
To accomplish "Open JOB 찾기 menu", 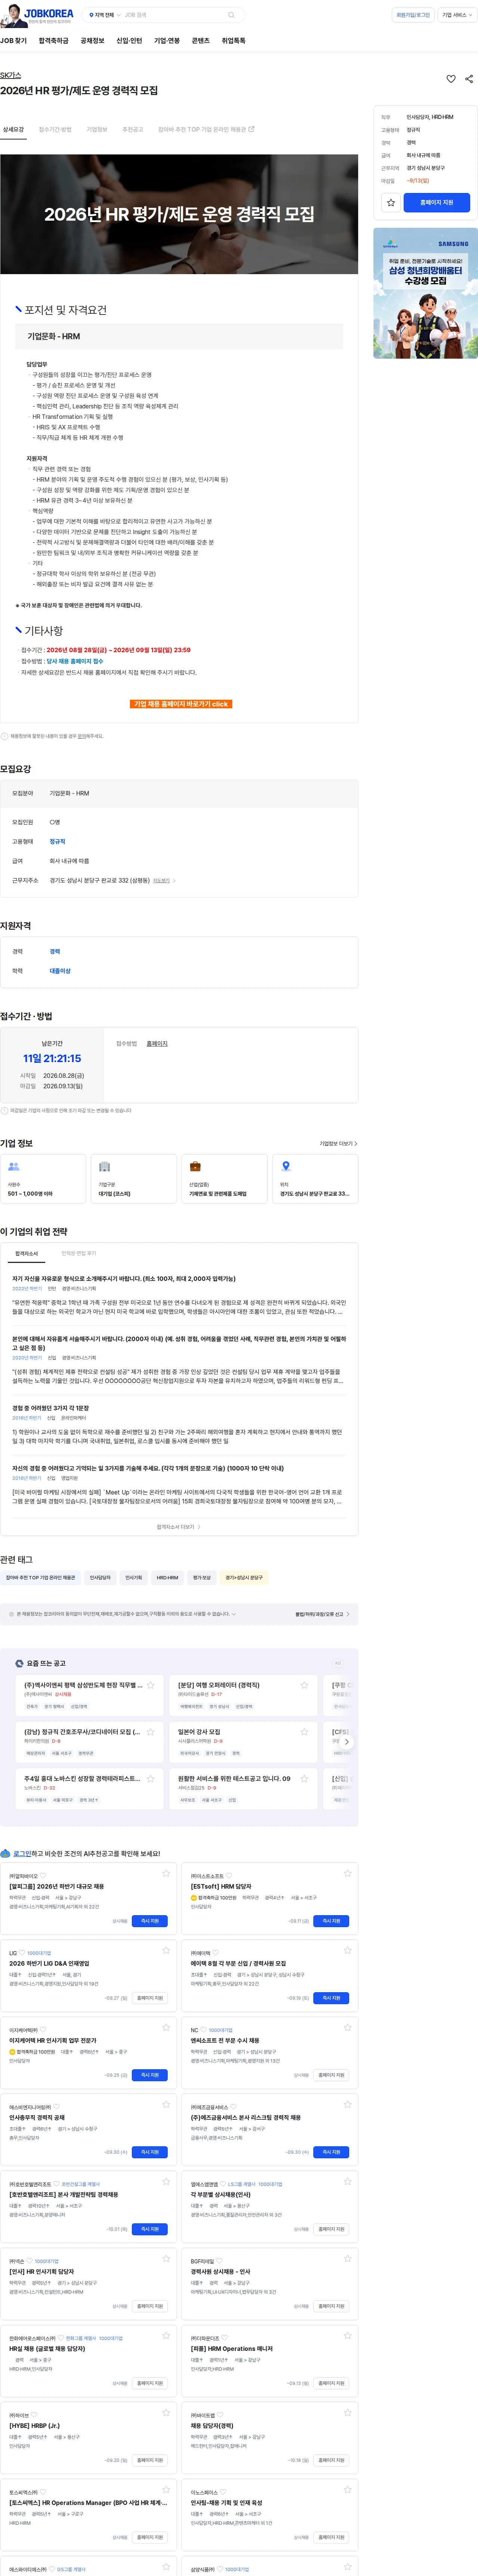I will click(x=14, y=41).
